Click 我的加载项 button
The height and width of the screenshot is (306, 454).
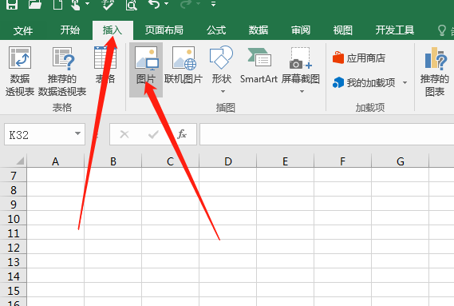point(364,83)
